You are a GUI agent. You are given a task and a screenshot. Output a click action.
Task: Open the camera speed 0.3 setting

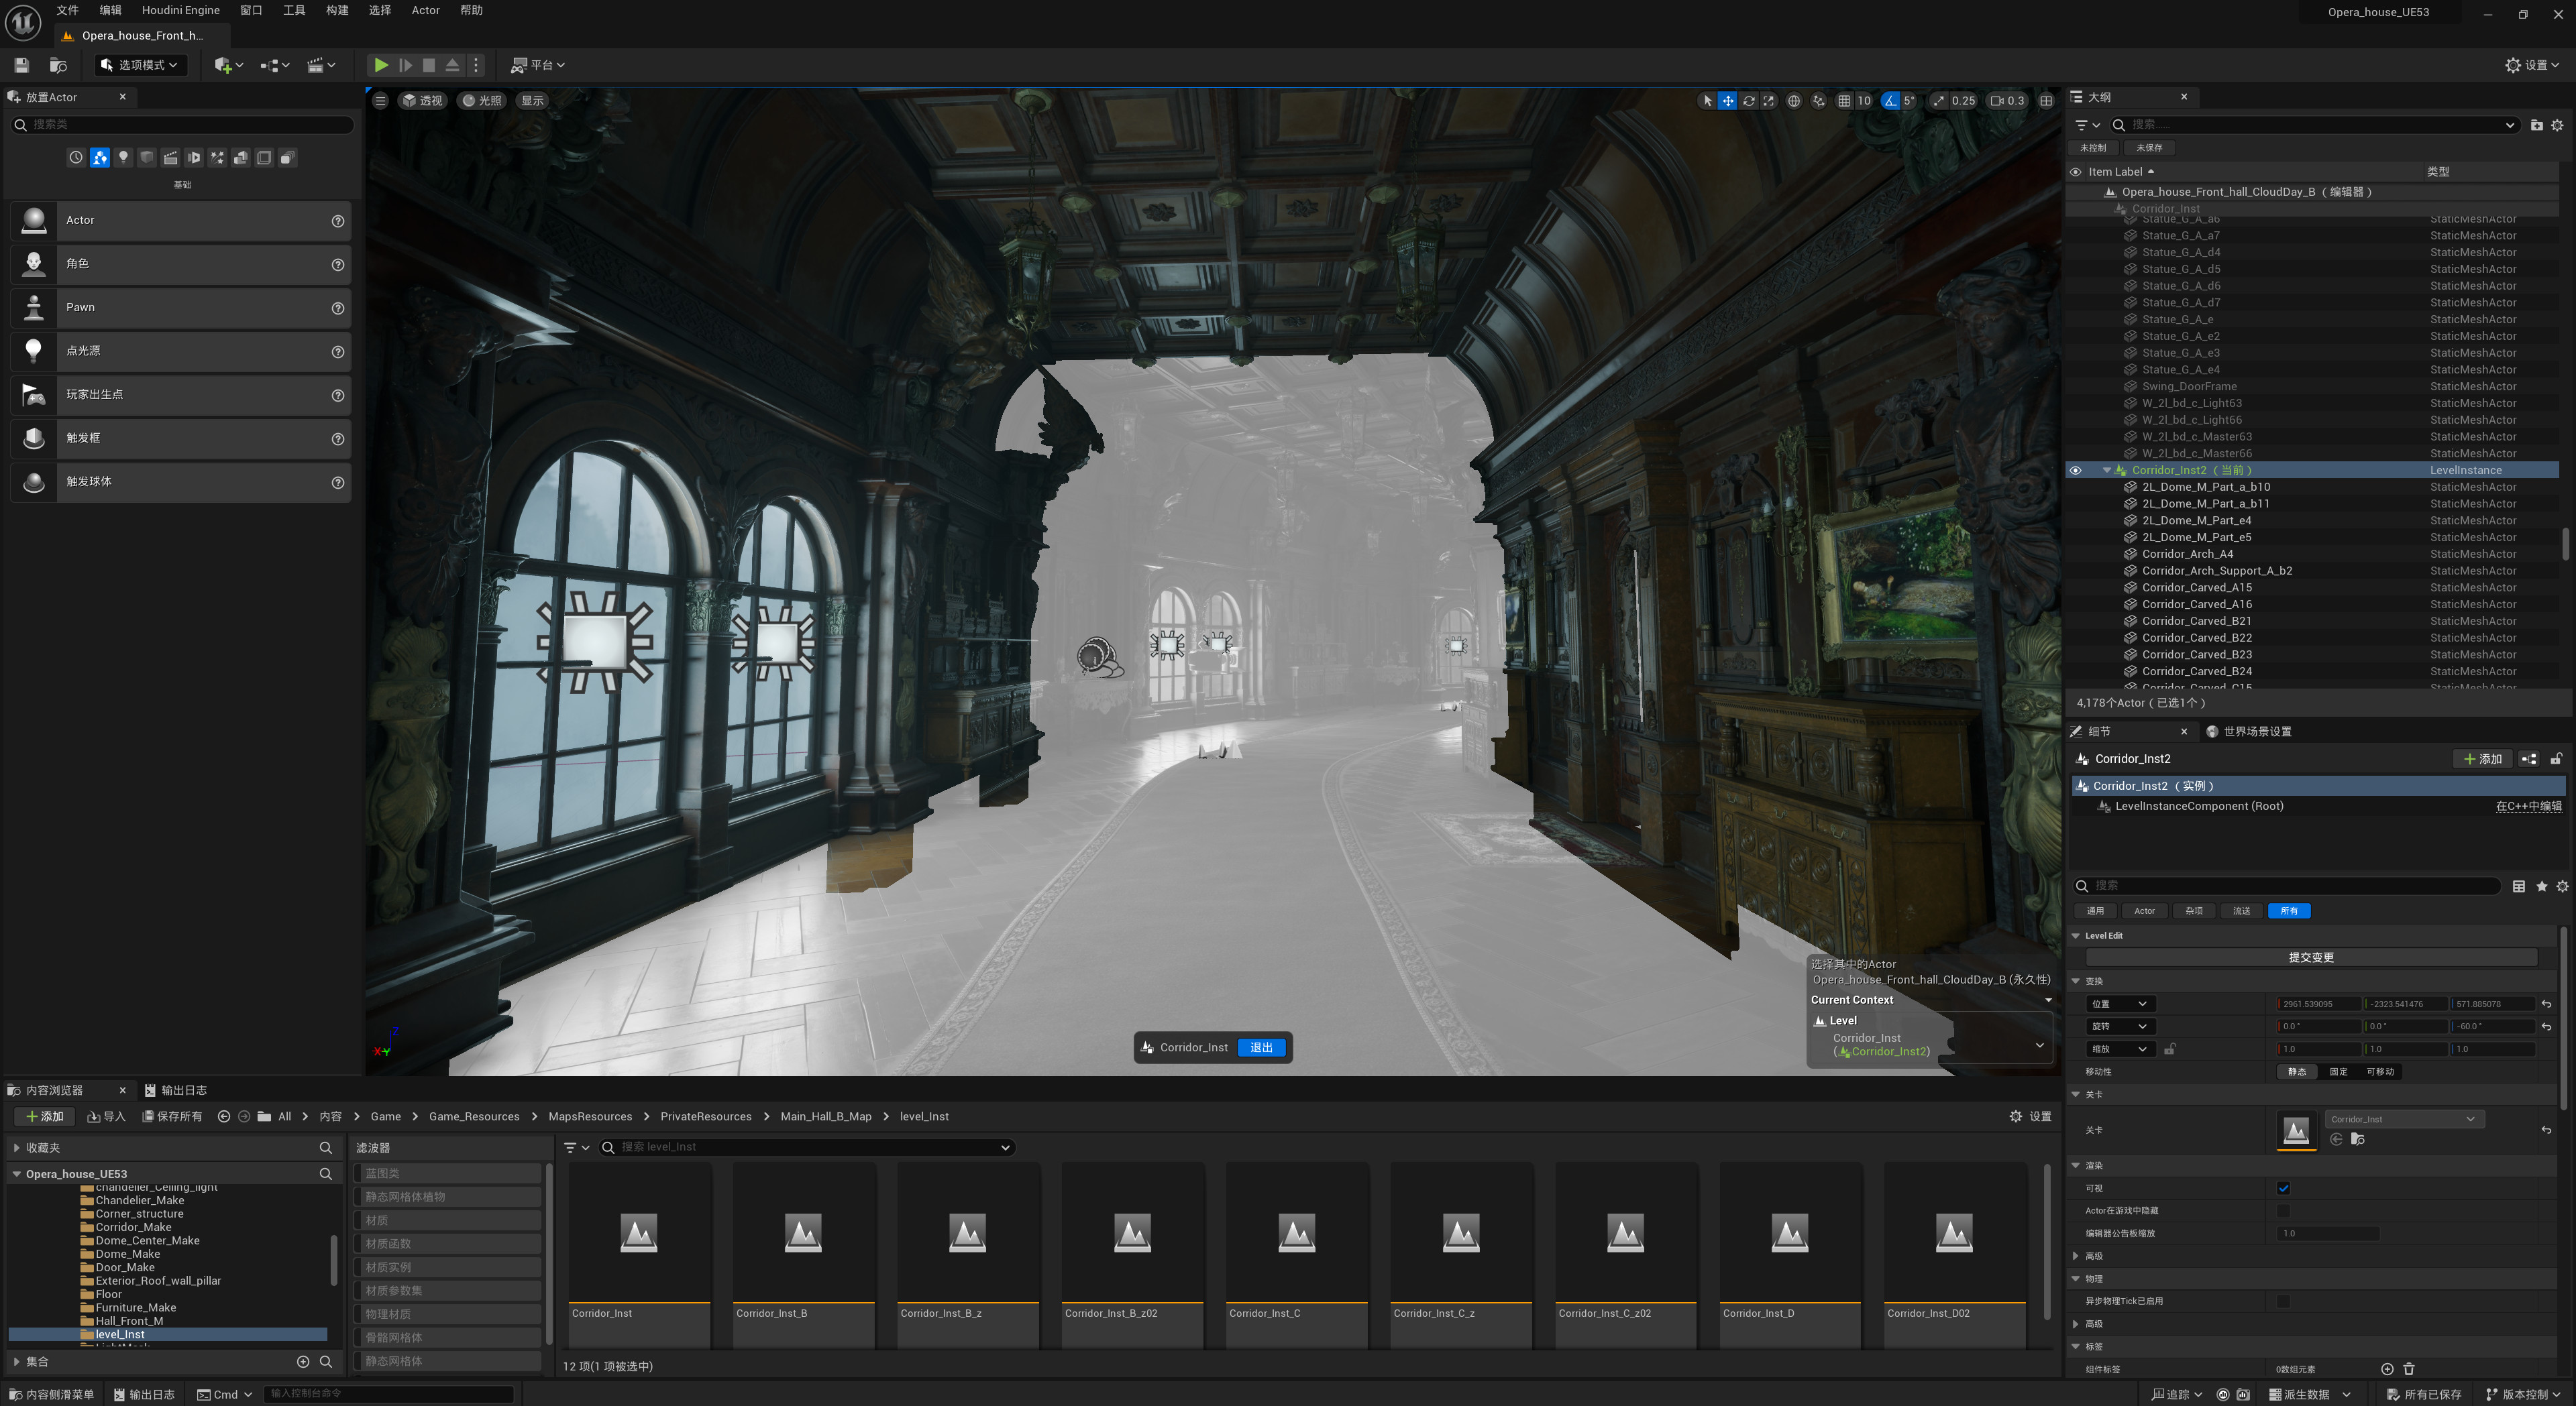point(2007,101)
